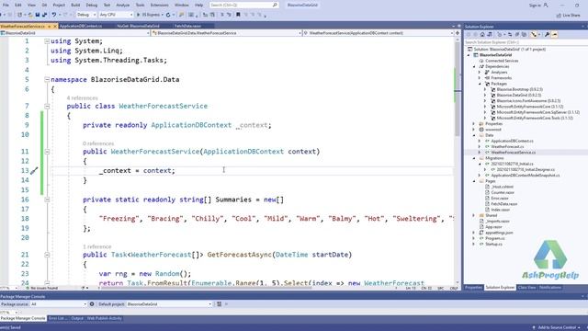588x331 pixels.
Task: Collapse the Packages node
Action: coord(480,84)
